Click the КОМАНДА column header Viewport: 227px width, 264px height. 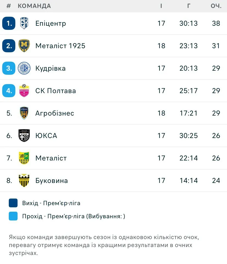[34, 6]
